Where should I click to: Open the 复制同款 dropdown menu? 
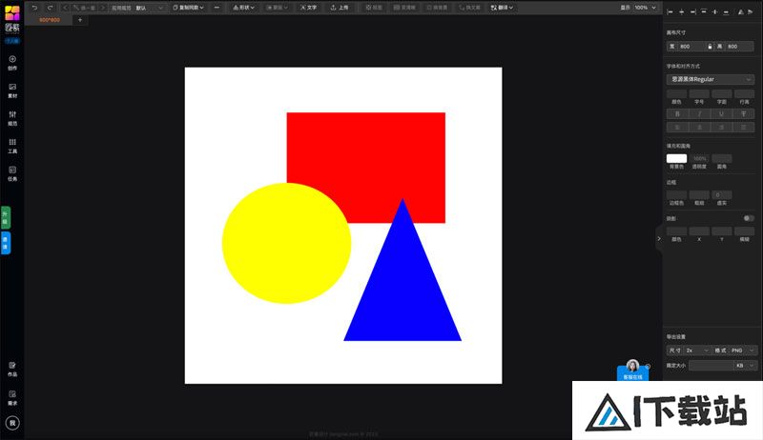(x=188, y=8)
